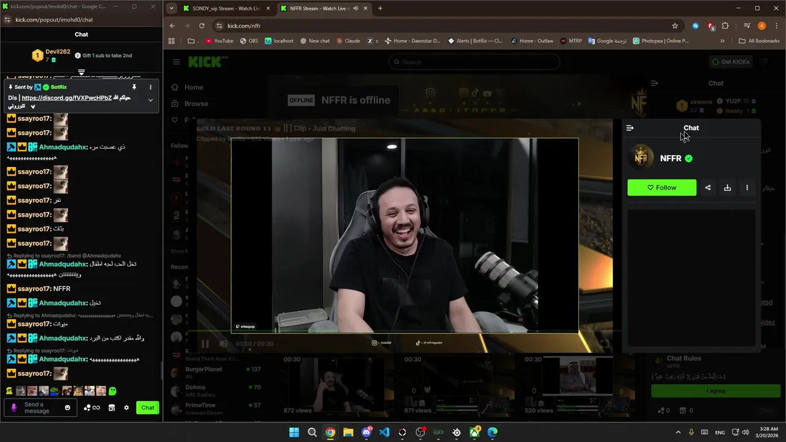Collapse the leaderboard handle under Devil262

[x=81, y=72]
